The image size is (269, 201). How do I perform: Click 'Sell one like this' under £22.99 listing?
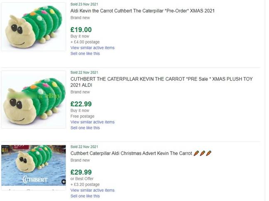[85, 128]
